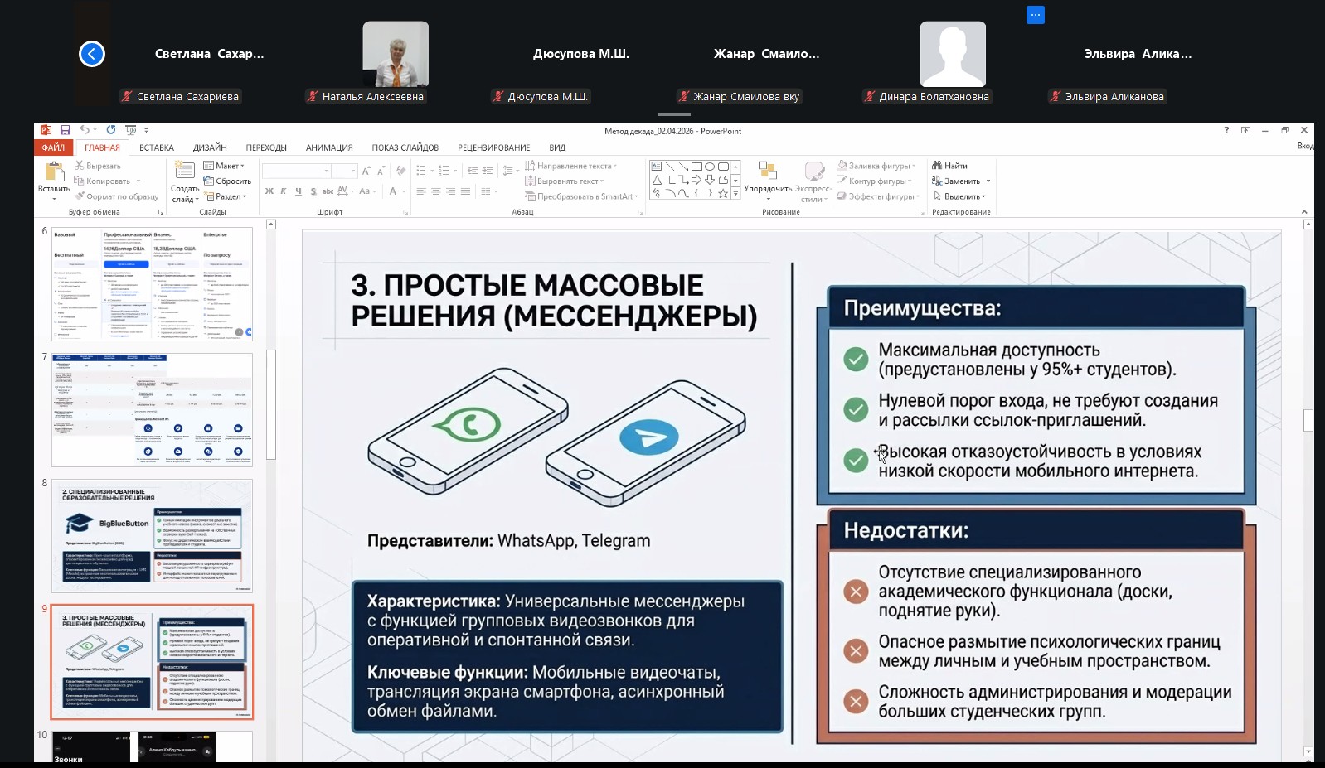
Task: Click the Save icon in quick access toolbar
Action: point(65,130)
